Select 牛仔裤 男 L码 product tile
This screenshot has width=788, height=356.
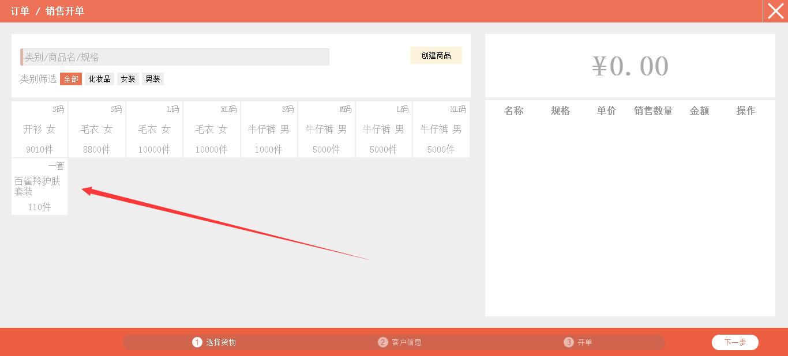384,130
